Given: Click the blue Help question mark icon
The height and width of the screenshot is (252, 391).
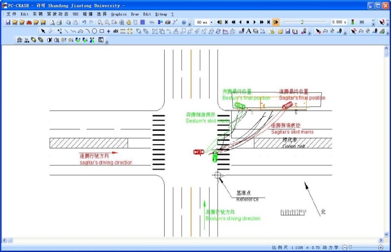Looking at the screenshot, I should tap(184, 23).
